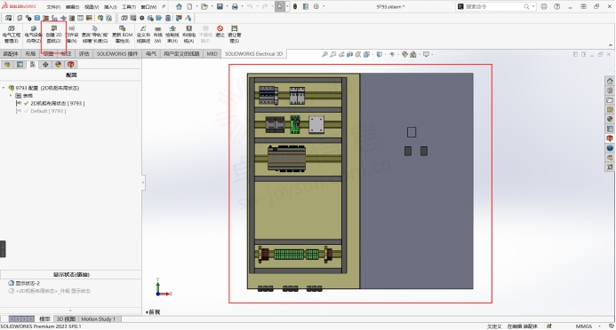Click the New document icon

pos(189,6)
